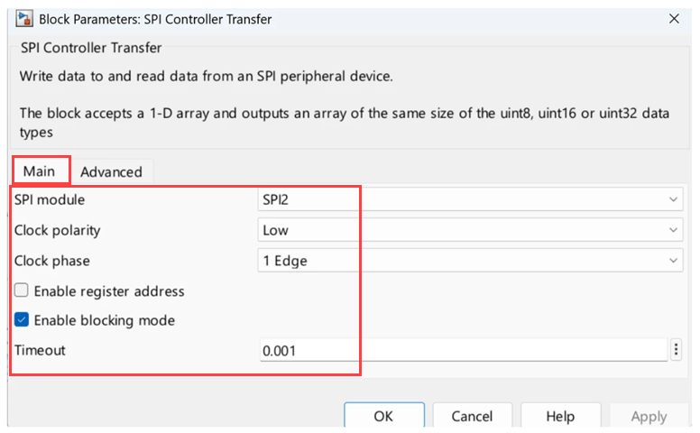Click the Apply button

pyautogui.click(x=649, y=417)
